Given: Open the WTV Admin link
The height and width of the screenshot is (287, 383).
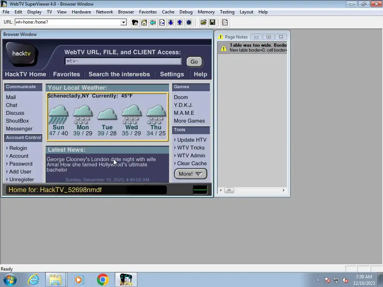Looking at the screenshot, I should pyautogui.click(x=191, y=155).
